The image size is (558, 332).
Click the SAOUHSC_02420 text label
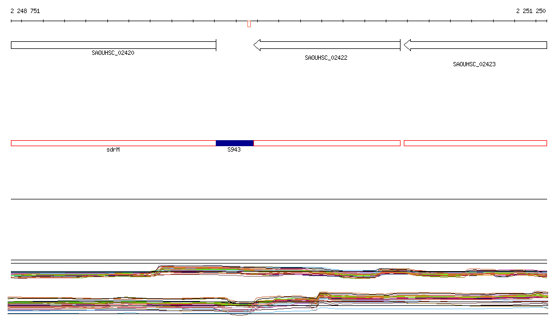113,53
